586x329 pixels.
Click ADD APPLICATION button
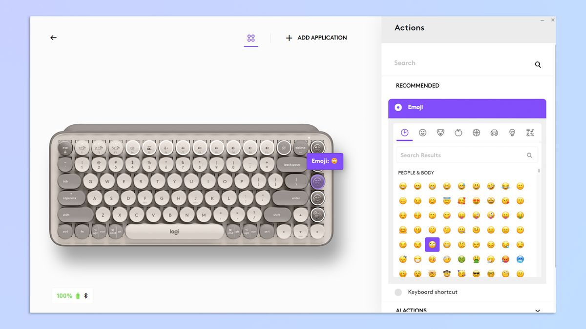point(316,38)
